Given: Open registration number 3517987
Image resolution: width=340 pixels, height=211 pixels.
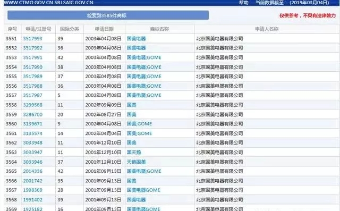Looking at the screenshot, I should click(x=33, y=95).
